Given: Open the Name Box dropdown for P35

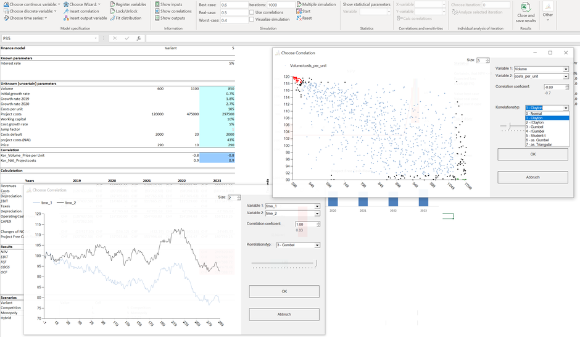Looking at the screenshot, I should tap(96, 38).
